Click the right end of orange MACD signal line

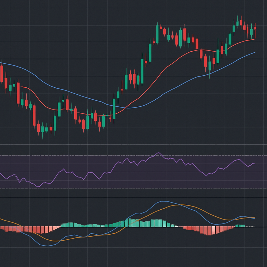click(x=254, y=217)
